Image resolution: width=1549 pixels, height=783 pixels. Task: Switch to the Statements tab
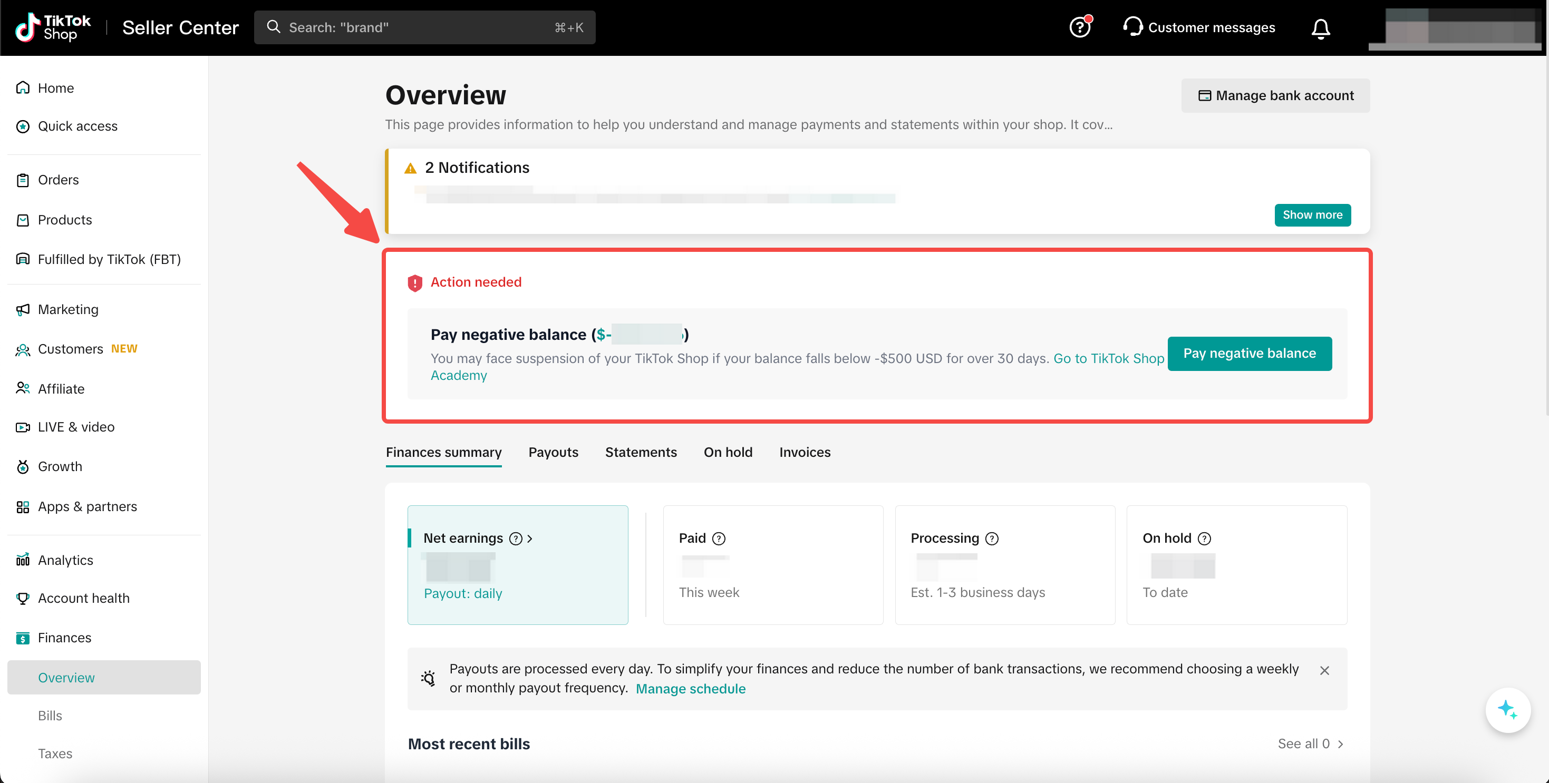pyautogui.click(x=641, y=453)
